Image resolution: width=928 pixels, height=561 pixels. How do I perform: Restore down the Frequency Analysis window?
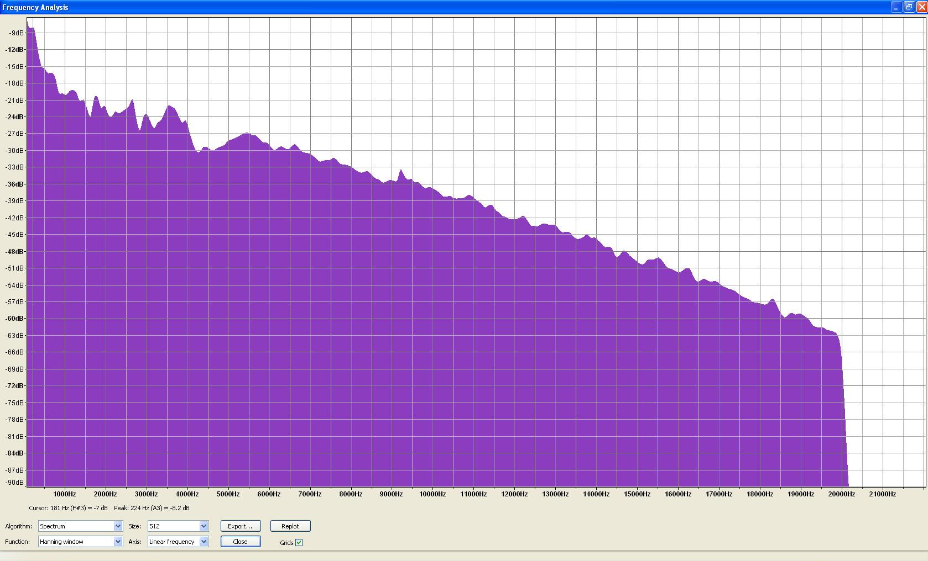(x=909, y=7)
